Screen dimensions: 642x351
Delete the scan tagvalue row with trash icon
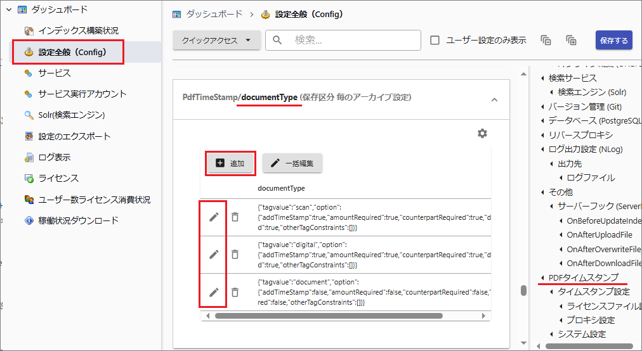pyautogui.click(x=235, y=217)
